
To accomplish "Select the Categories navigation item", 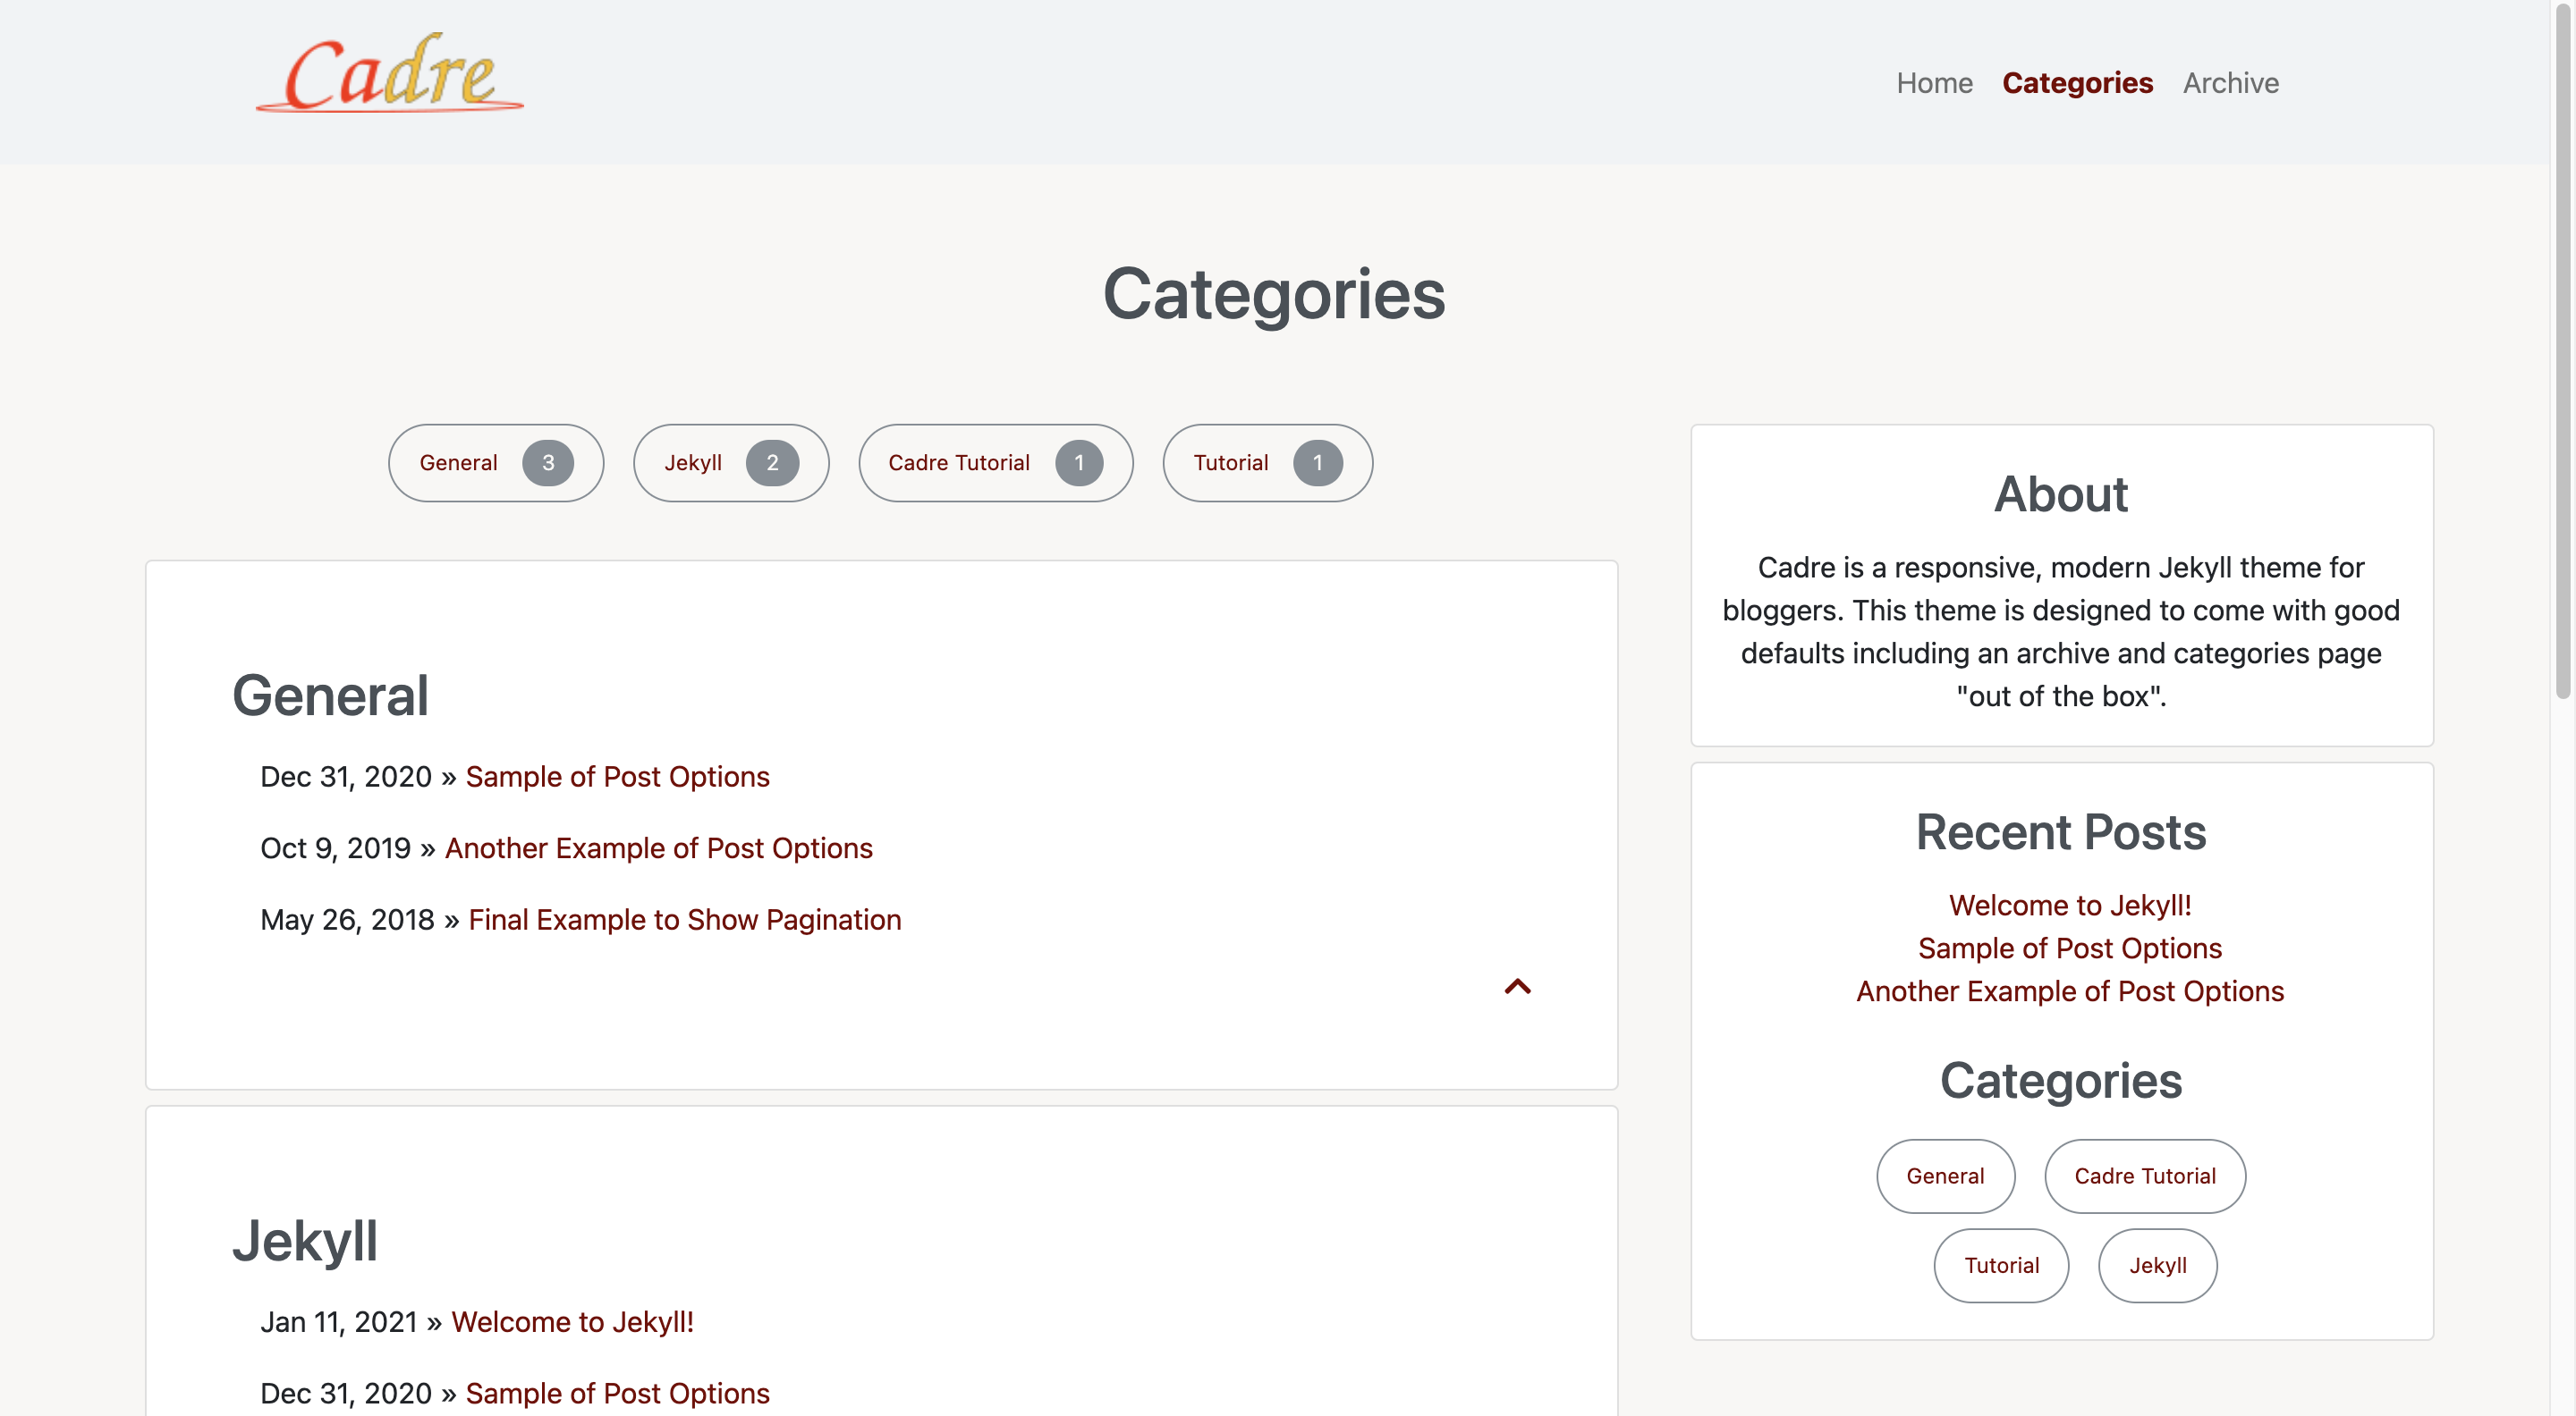I will 2077,83.
